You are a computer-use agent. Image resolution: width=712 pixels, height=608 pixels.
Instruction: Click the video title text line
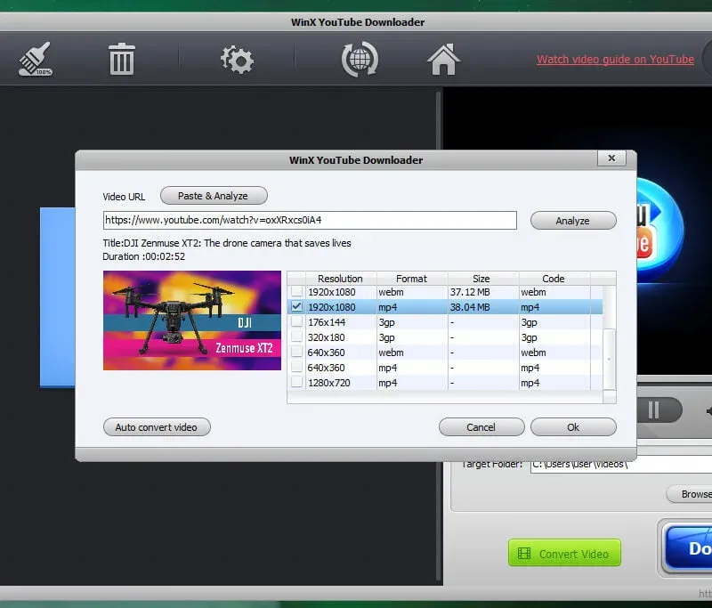227,243
